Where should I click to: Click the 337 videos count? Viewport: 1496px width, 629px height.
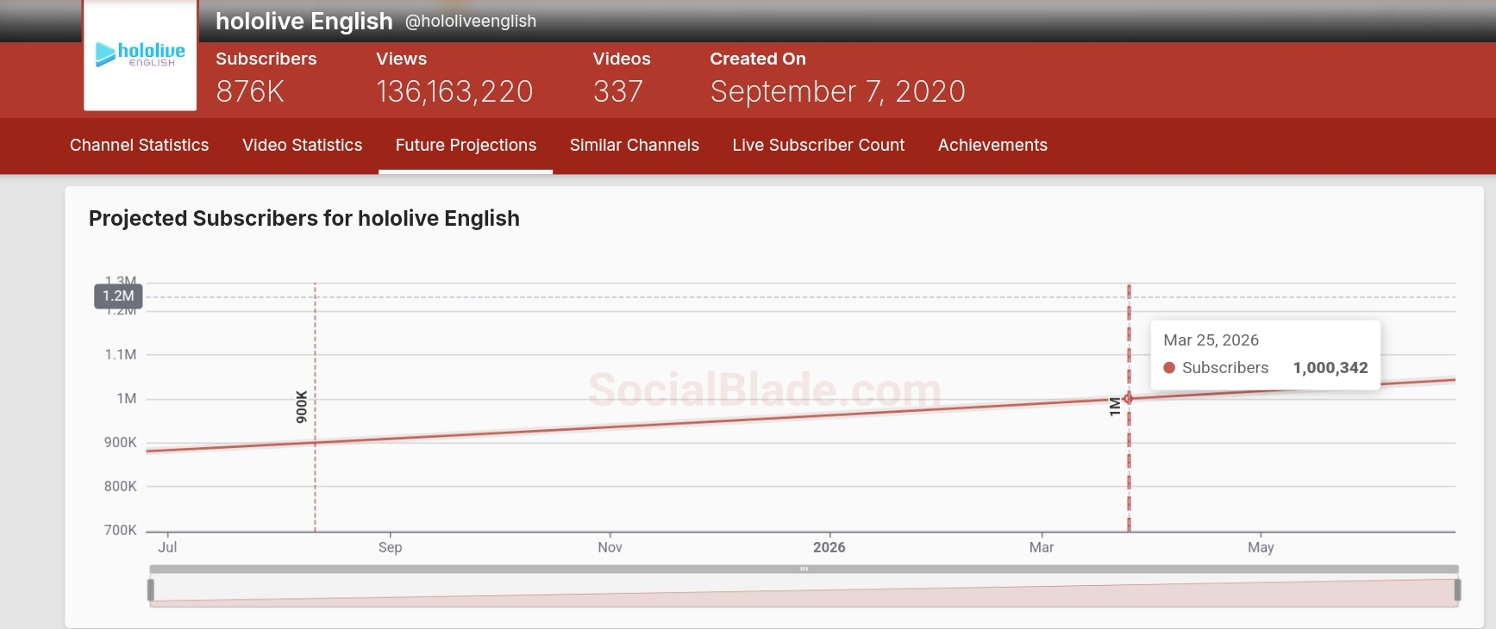point(617,91)
